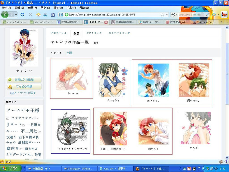Go back with the green back arrow
The width and height of the screenshot is (229, 172).
point(5,15)
